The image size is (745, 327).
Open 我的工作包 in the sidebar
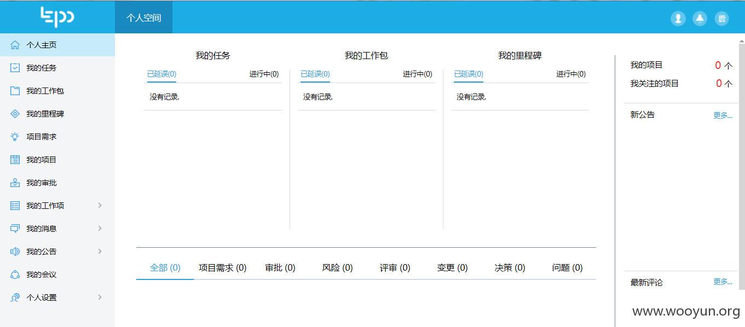coord(57,91)
